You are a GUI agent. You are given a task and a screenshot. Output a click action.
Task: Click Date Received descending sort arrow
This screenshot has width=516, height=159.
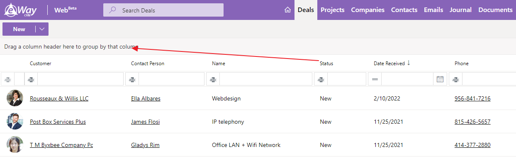pos(409,63)
